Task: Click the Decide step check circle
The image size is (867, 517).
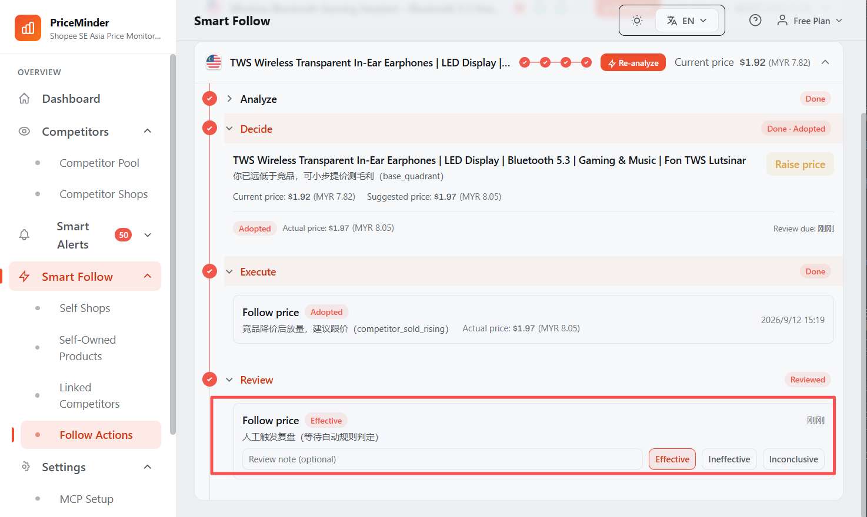Action: pyautogui.click(x=209, y=128)
